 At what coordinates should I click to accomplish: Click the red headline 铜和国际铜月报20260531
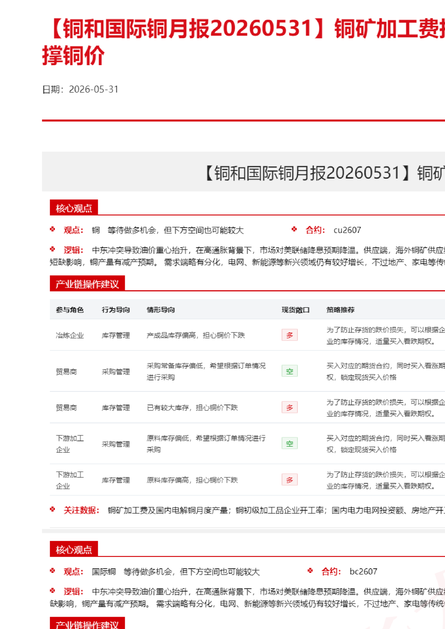click(x=187, y=29)
